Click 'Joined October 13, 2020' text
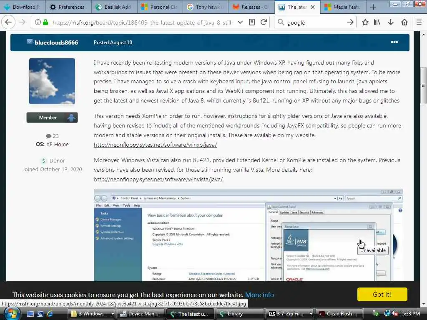This screenshot has width=427, height=320. tap(52, 169)
